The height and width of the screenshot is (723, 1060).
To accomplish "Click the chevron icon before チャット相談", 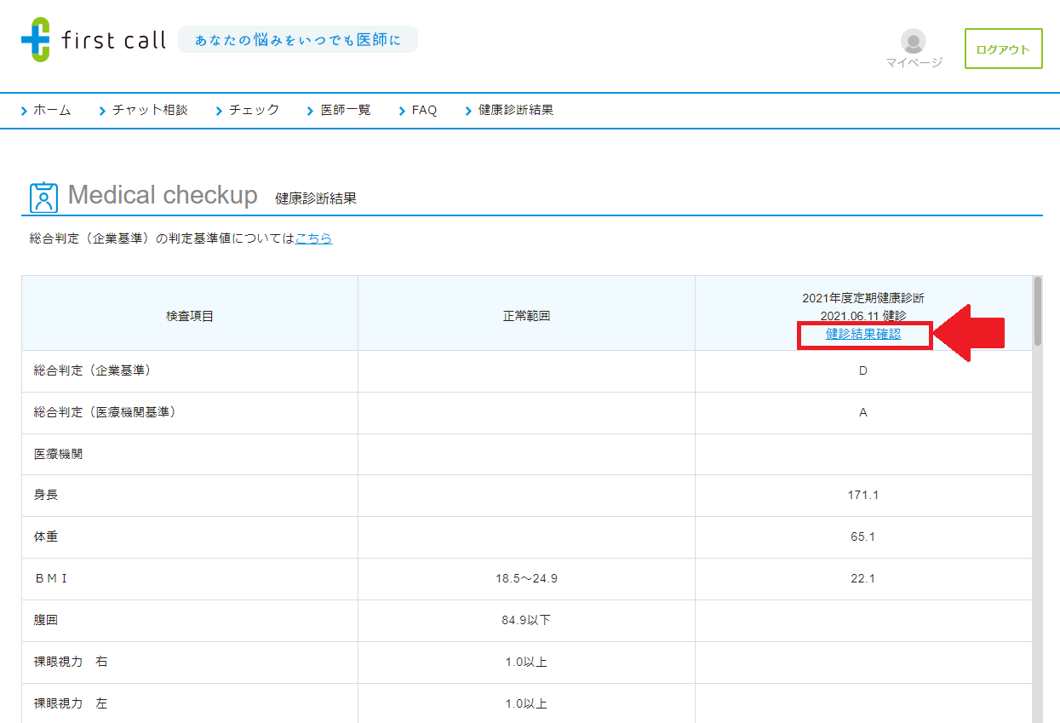I will click(x=100, y=110).
